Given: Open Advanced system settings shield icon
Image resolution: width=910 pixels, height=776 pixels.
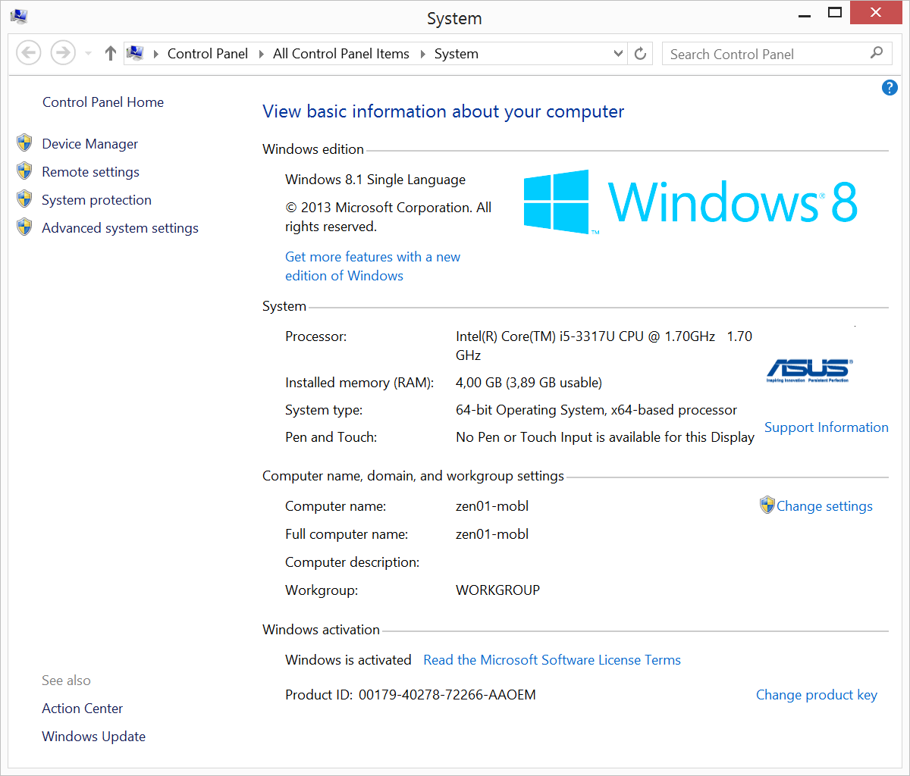Looking at the screenshot, I should [x=24, y=227].
